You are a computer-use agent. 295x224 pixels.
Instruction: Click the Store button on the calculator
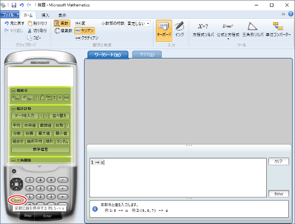17,200
